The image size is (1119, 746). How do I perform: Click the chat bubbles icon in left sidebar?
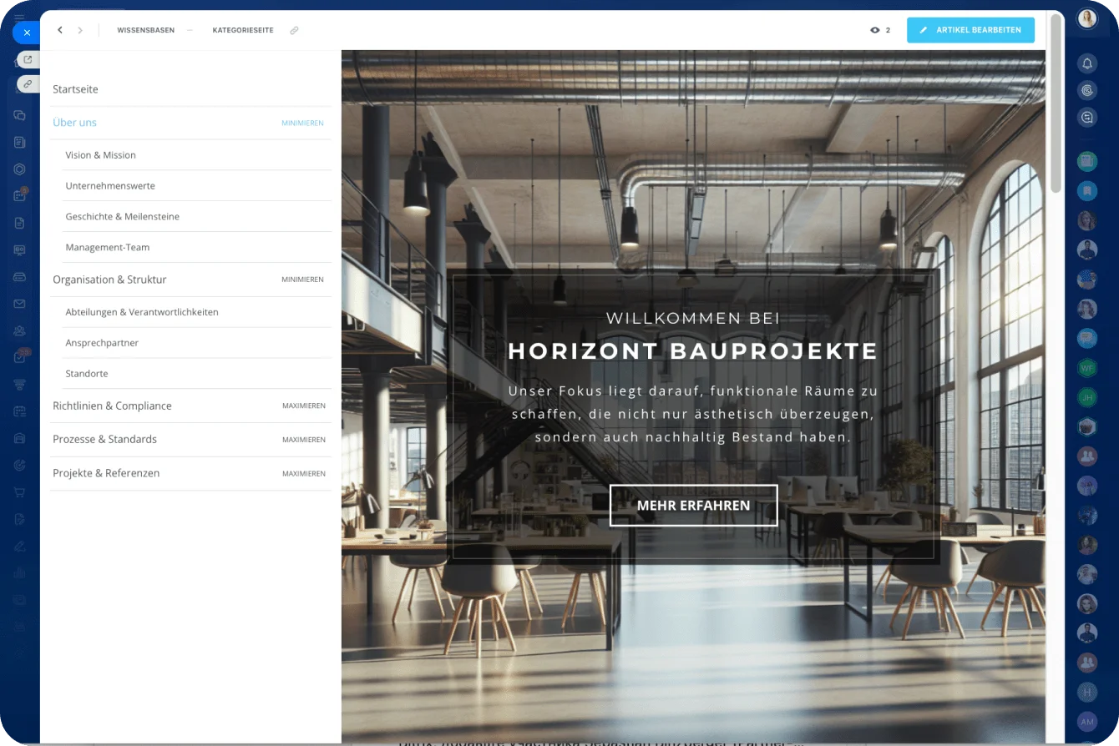point(19,116)
